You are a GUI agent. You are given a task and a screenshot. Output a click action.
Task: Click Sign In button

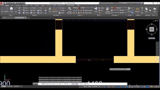[x=124, y=3]
